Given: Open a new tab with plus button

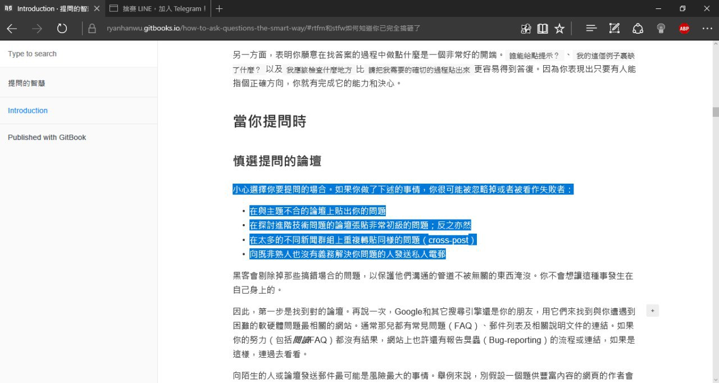Looking at the screenshot, I should (x=219, y=8).
